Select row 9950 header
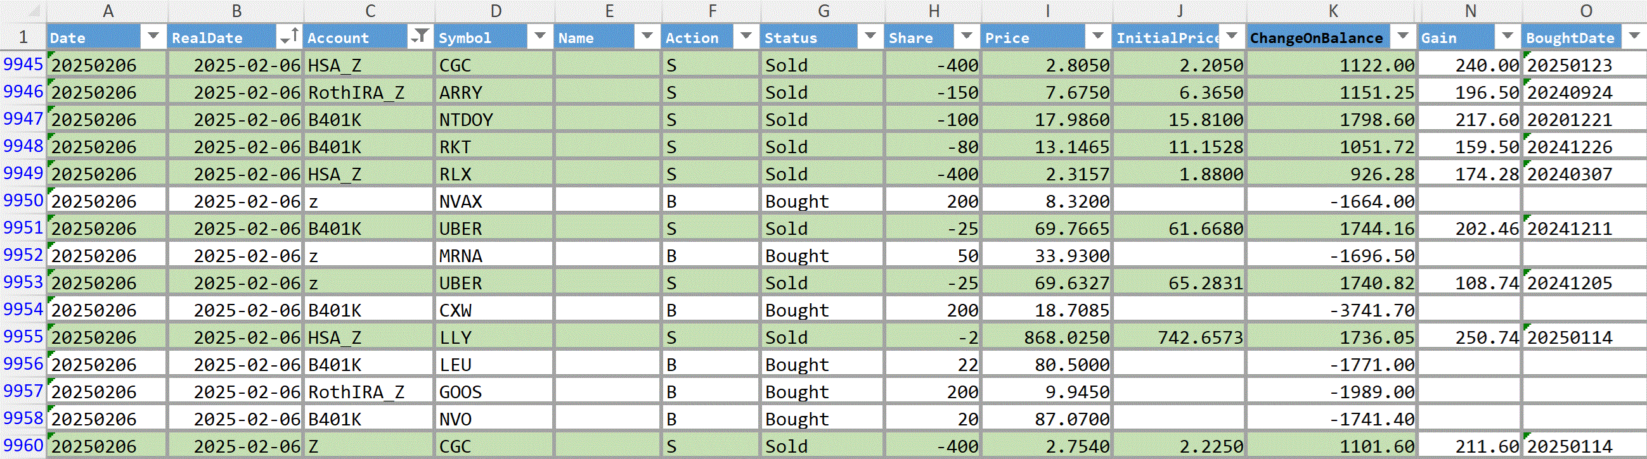 pyautogui.click(x=23, y=201)
